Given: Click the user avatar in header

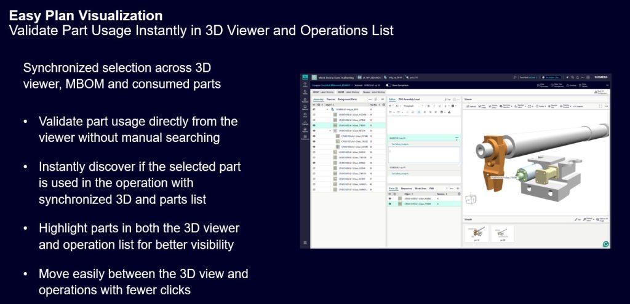Looking at the screenshot, I should [x=588, y=77].
